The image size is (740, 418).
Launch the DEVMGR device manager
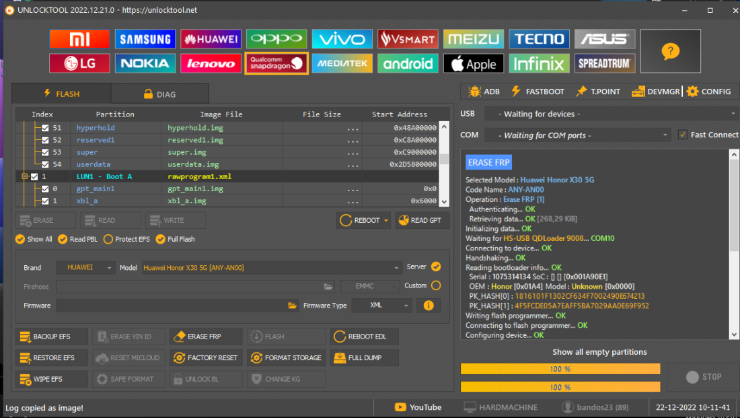pyautogui.click(x=656, y=92)
